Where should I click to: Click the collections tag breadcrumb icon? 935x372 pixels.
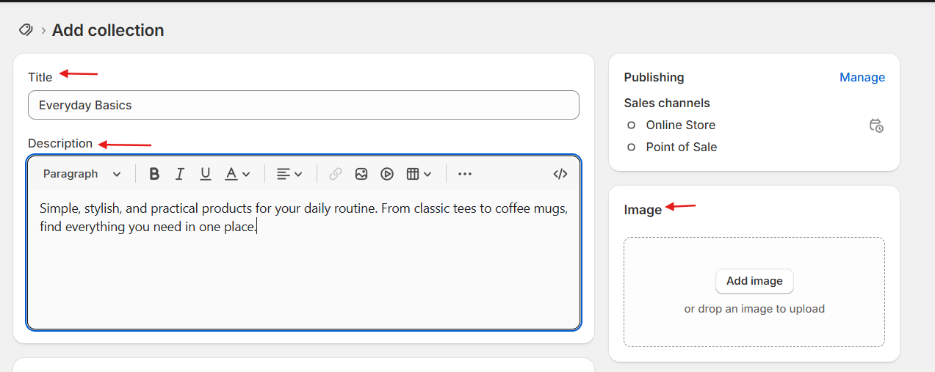(x=26, y=30)
